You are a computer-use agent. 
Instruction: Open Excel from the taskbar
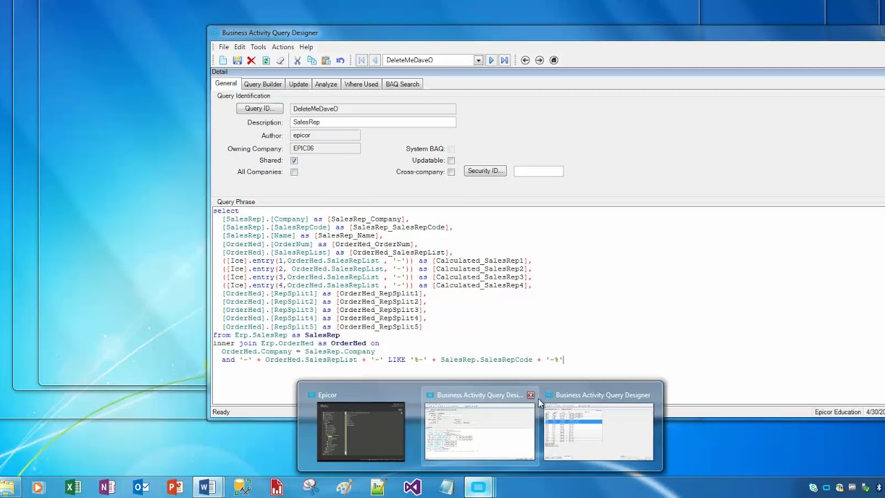point(73,488)
